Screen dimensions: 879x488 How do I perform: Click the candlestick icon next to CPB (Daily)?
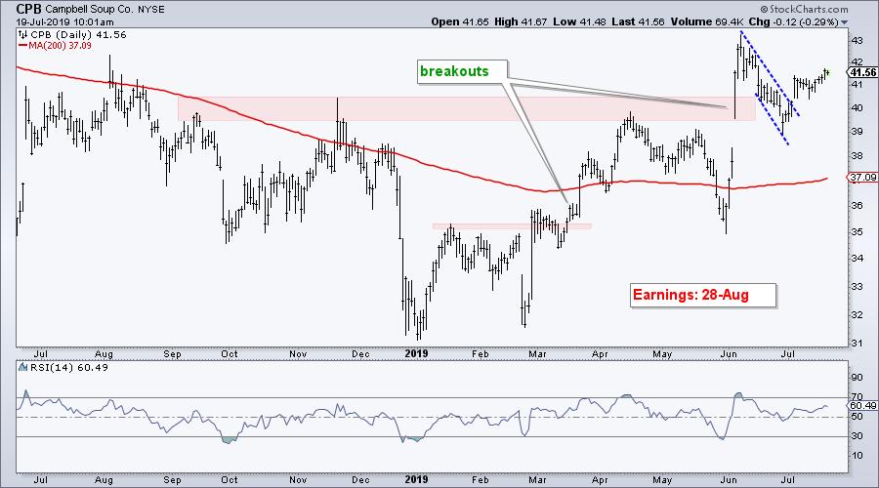click(23, 35)
